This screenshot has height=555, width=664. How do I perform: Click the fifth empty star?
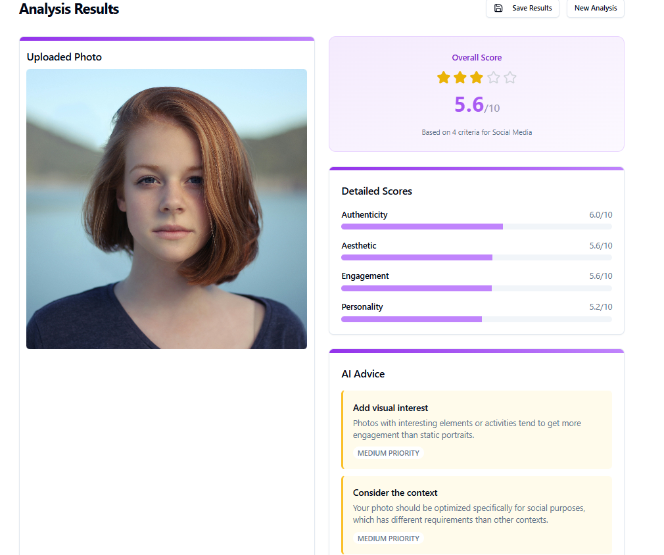coord(510,78)
